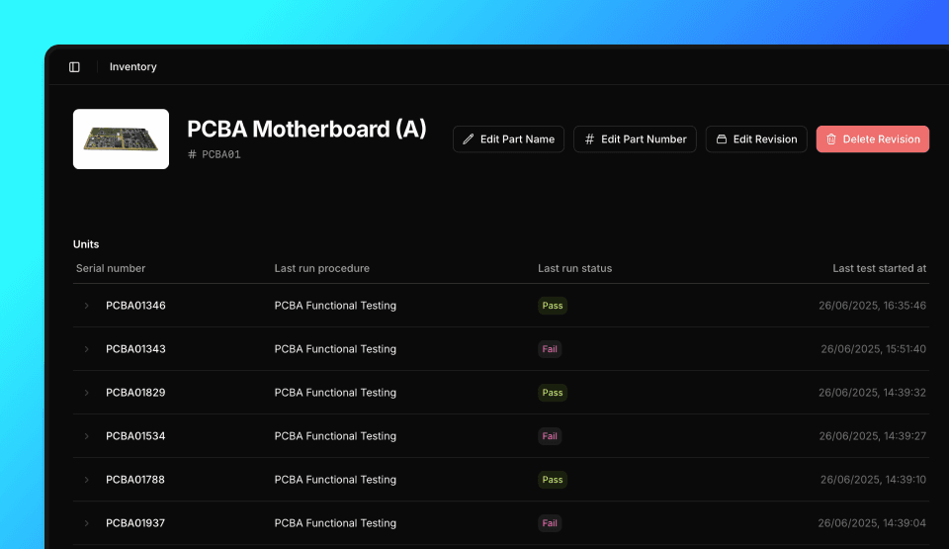Toggle the sidebar panel icon
Viewport: 949px width, 549px height.
(x=74, y=67)
